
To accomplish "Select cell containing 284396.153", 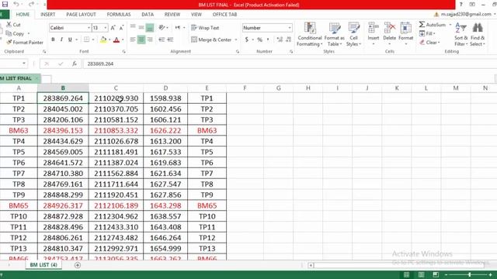I will coord(63,130).
